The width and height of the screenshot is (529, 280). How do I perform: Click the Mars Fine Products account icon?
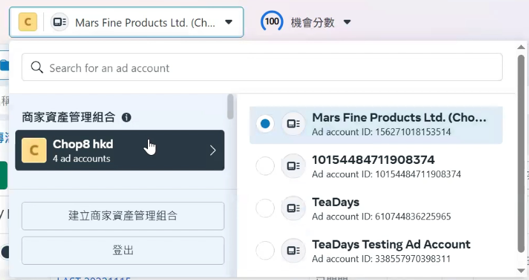point(293,124)
